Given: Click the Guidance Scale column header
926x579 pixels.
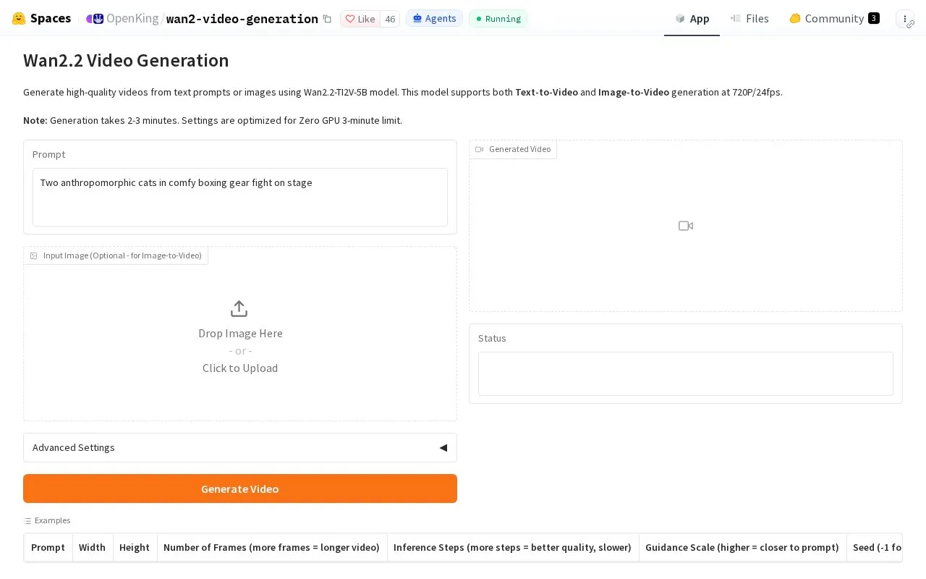Looking at the screenshot, I should (742, 547).
